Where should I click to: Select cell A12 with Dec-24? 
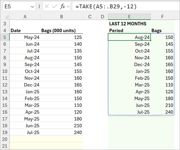click(x=25, y=85)
